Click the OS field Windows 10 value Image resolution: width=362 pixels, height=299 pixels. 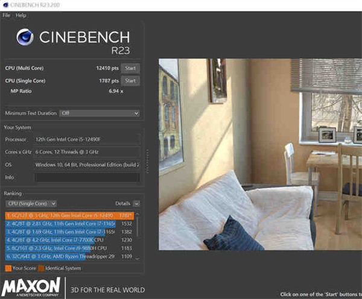coord(87,165)
